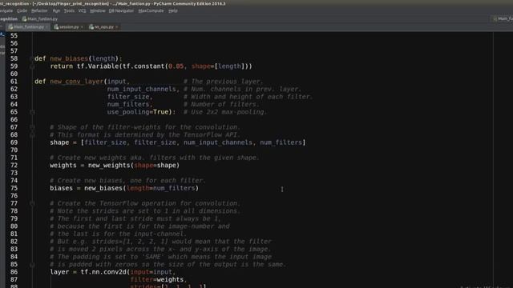Click the 'Use 2x2 max-pooling' comment

click(x=225, y=112)
